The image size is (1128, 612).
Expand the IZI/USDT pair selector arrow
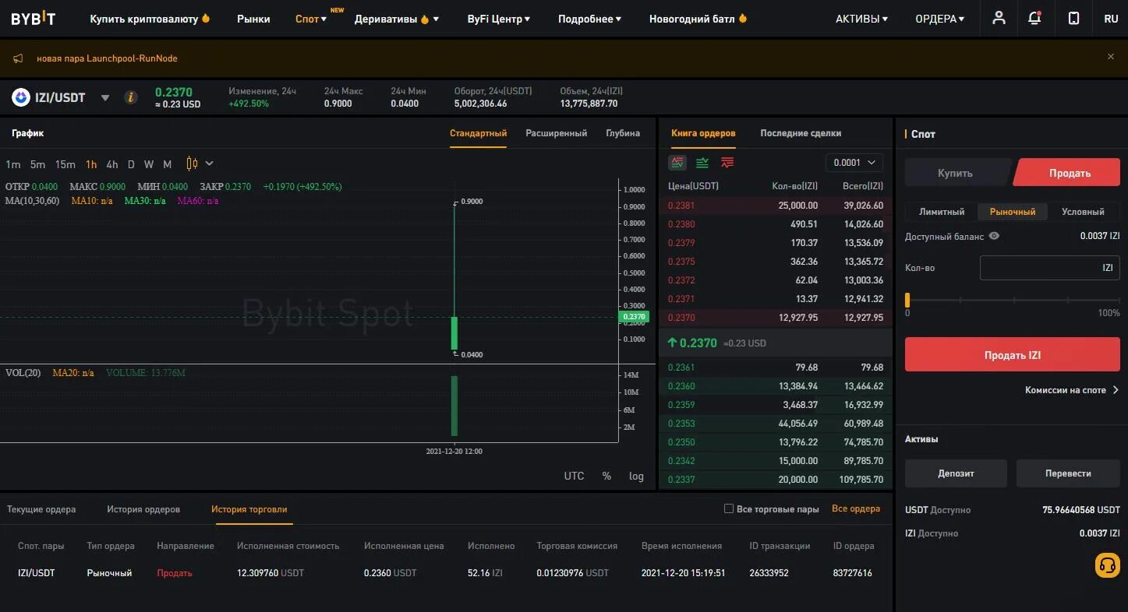tap(105, 98)
